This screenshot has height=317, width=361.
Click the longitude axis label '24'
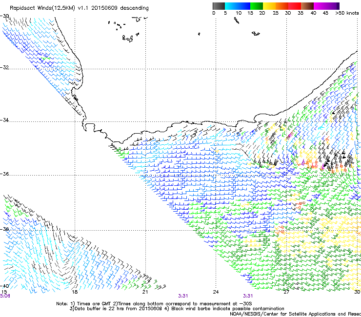(x=216, y=292)
